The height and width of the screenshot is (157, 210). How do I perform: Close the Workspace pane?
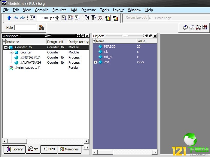pyautogui.click(x=87, y=36)
